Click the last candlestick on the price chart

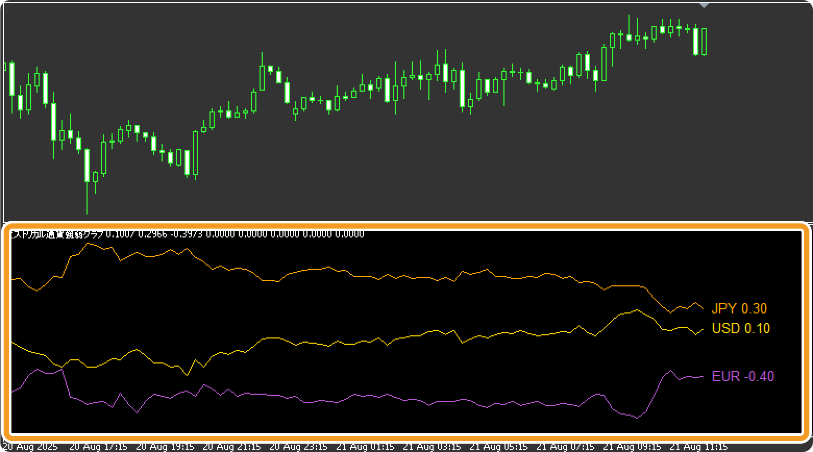pyautogui.click(x=704, y=42)
